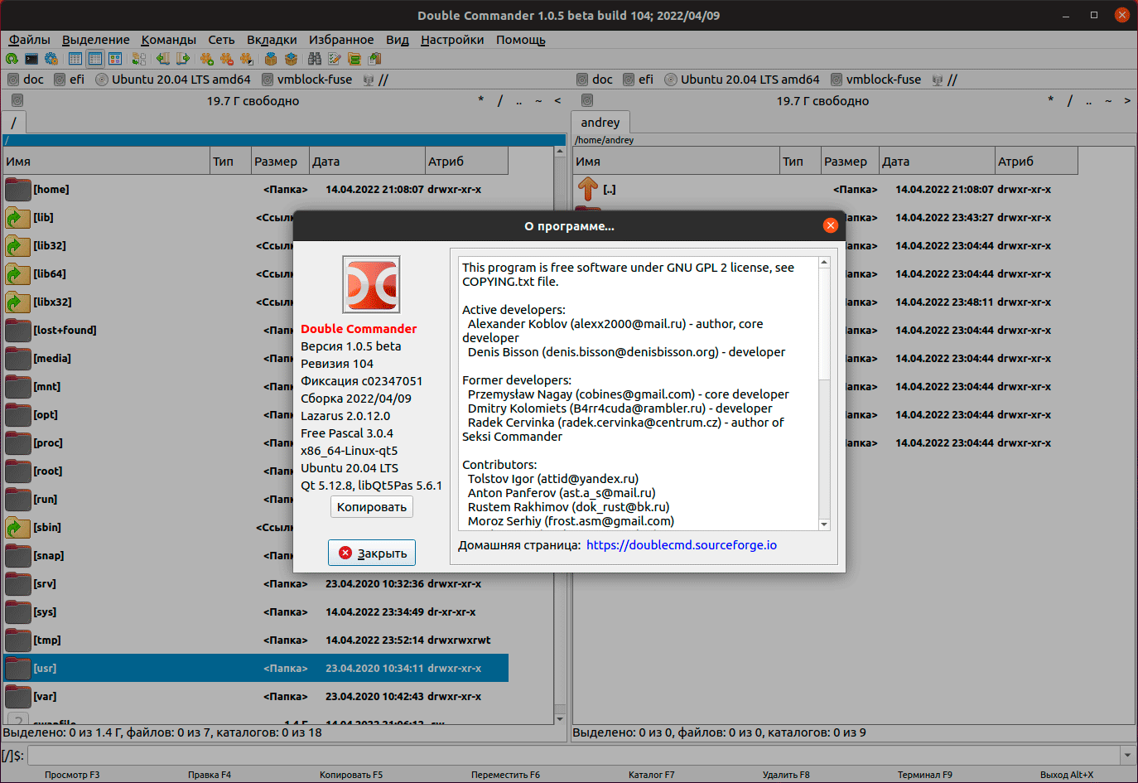The width and height of the screenshot is (1138, 783).
Task: Open the Выделение menu
Action: click(96, 40)
